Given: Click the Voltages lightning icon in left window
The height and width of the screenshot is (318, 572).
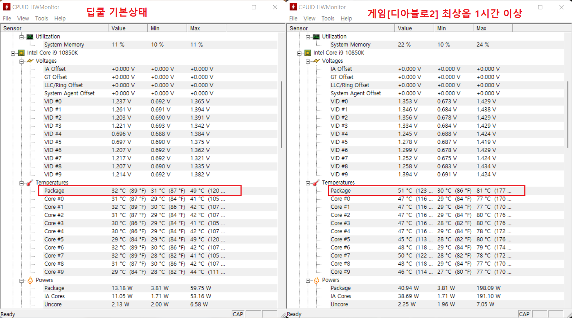Looking at the screenshot, I should point(30,61).
